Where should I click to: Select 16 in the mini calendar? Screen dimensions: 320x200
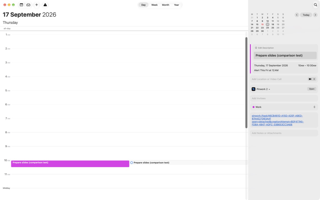[262, 24]
